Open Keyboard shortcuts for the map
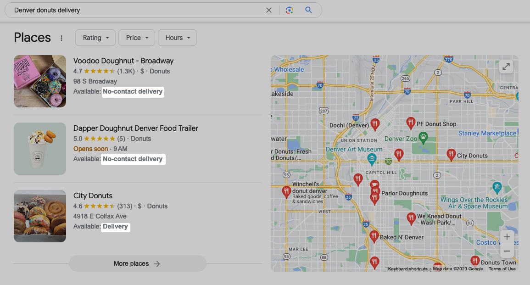Screen dimensions: 530x285 click(407, 269)
